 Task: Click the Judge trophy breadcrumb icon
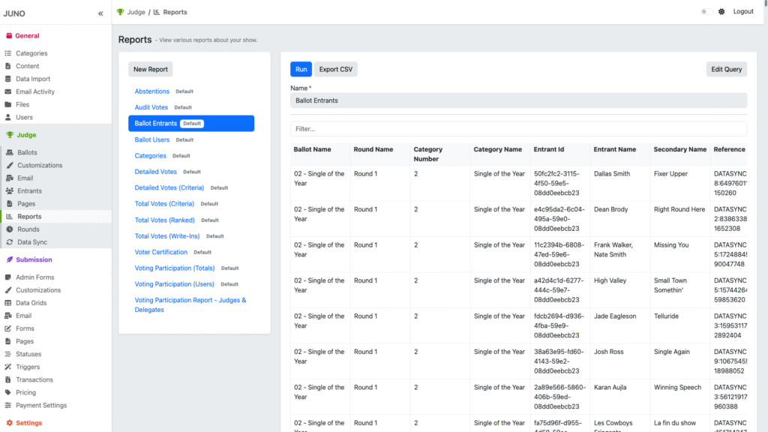click(x=121, y=12)
